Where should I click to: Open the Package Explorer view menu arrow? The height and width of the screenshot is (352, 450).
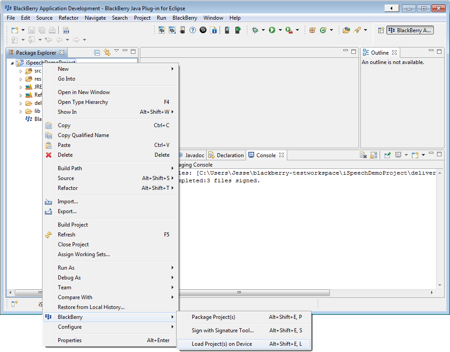[x=117, y=51]
